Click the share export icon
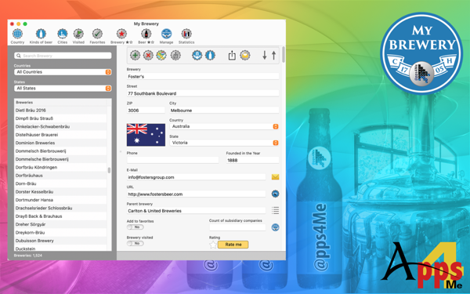The height and width of the screenshot is (294, 470). point(232,55)
